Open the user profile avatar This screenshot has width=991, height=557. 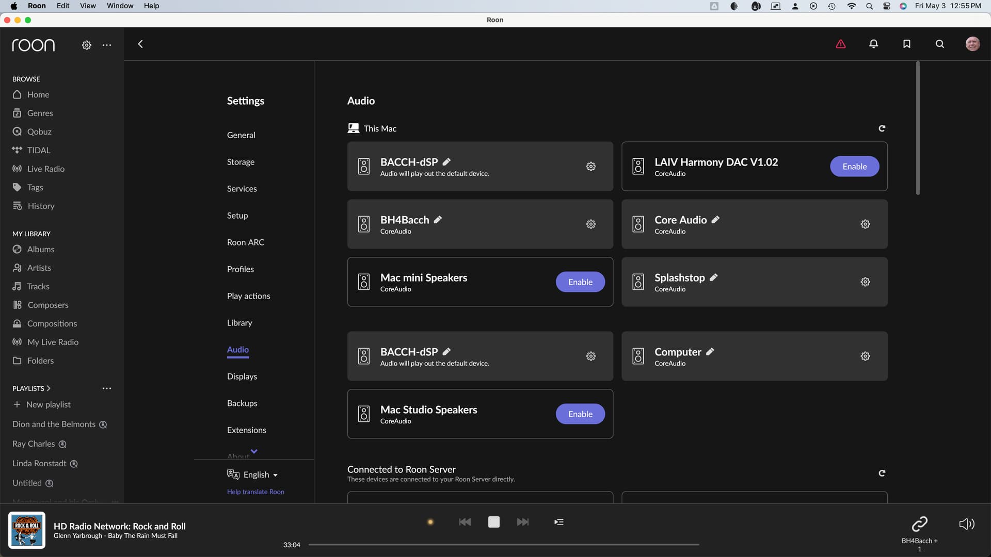(973, 44)
